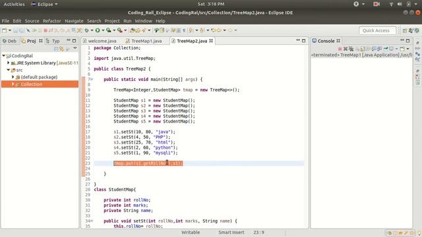Expand the JRE System Library node
This screenshot has width=422, height=237.
(x=8, y=63)
